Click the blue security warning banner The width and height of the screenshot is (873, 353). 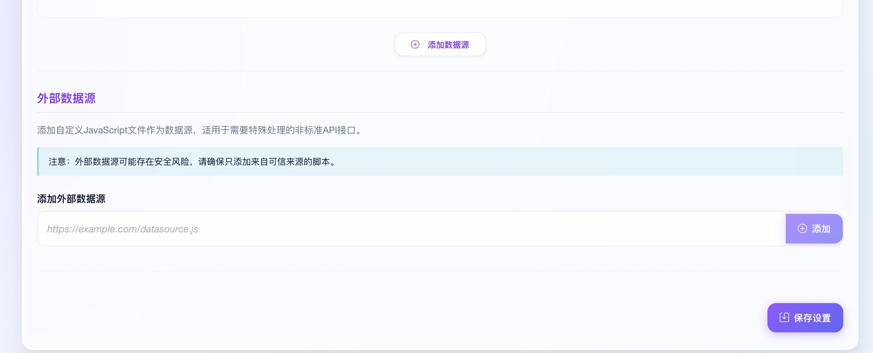coord(571,161)
